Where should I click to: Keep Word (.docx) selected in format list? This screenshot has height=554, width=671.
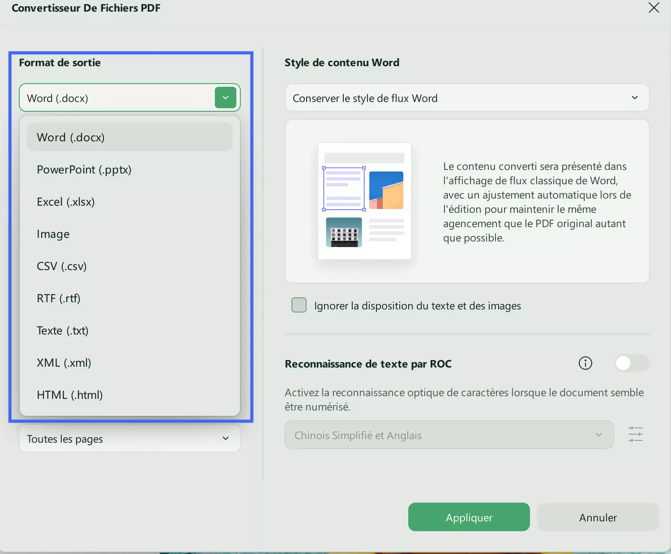tap(70, 137)
